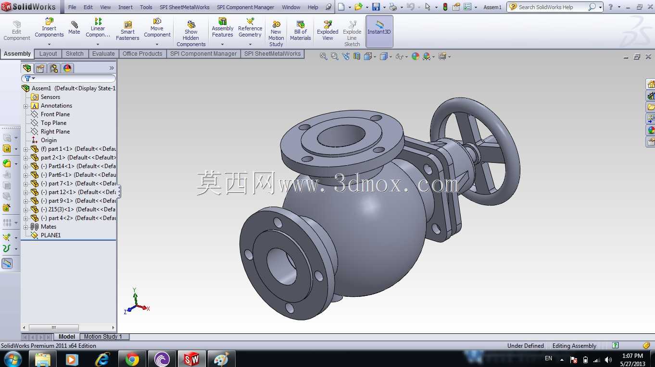Click the Save icon in top toolbar
The height and width of the screenshot is (367, 655).
[x=376, y=7]
